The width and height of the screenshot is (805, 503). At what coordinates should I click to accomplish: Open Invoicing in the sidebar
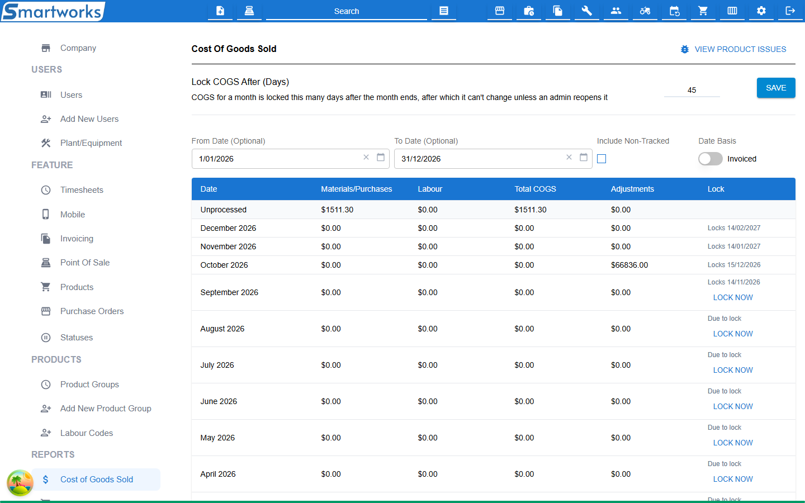77,239
